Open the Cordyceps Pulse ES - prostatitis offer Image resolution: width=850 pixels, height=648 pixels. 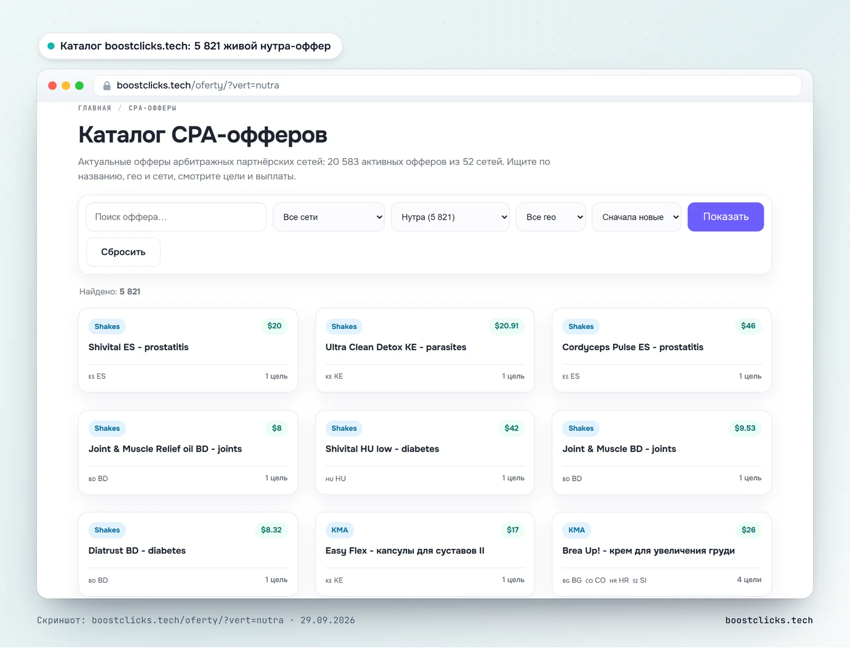pos(633,347)
